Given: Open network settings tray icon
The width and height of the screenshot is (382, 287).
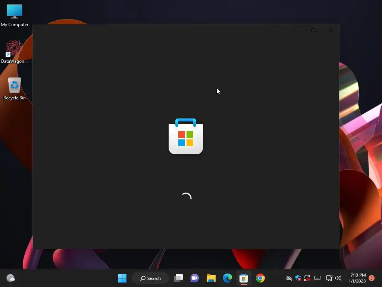Looking at the screenshot, I should pyautogui.click(x=329, y=278).
